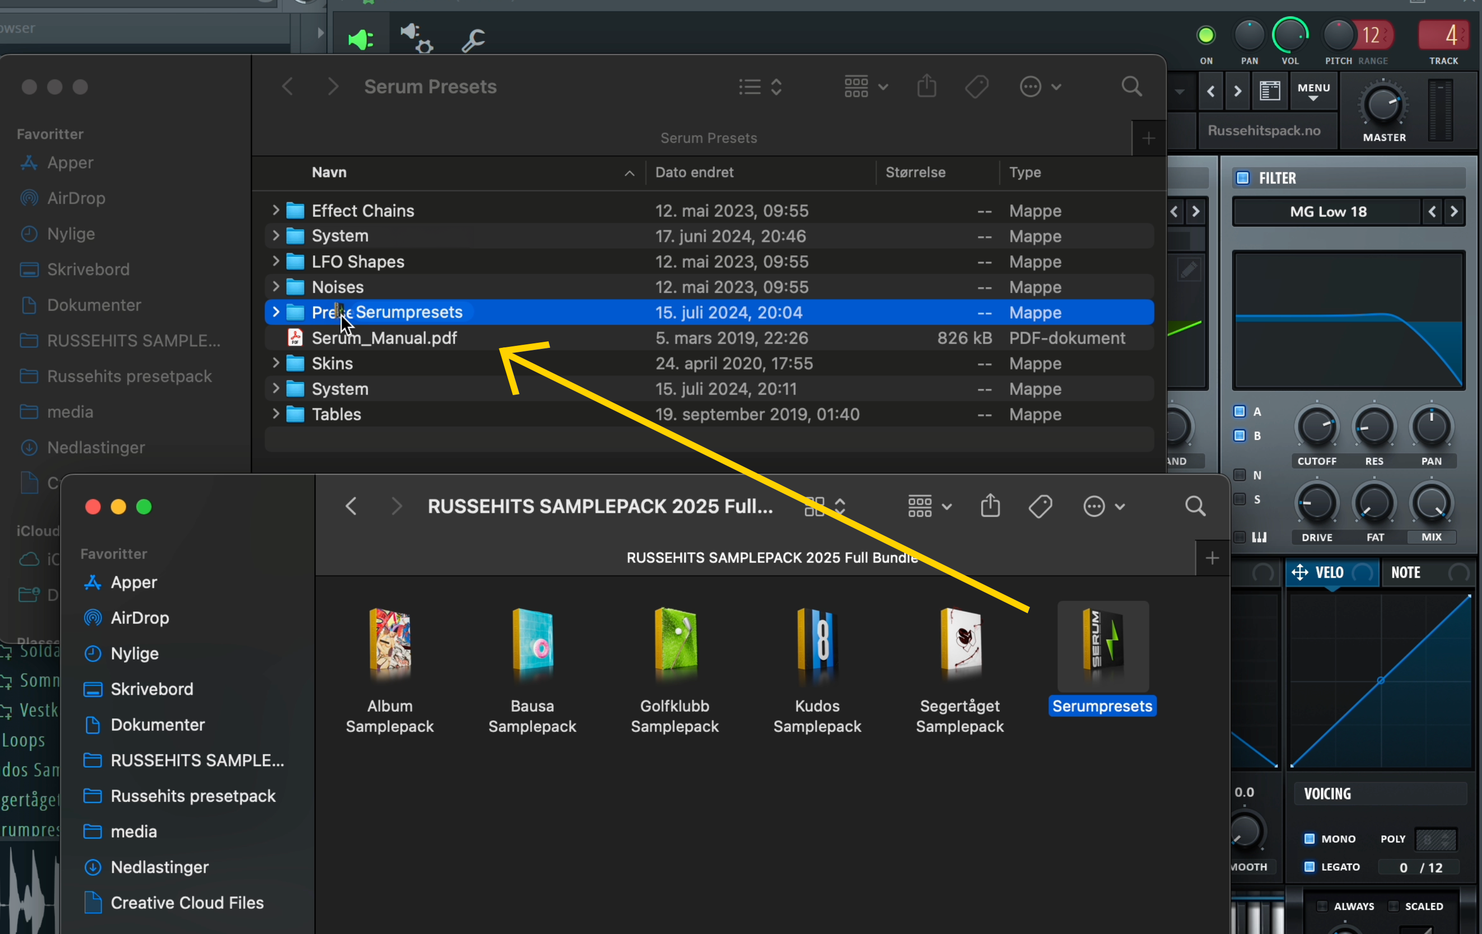Go back in the Russehits Finder window
The height and width of the screenshot is (934, 1482).
pyautogui.click(x=352, y=506)
